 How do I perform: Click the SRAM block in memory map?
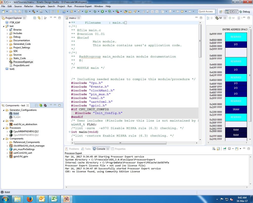(x=236, y=110)
